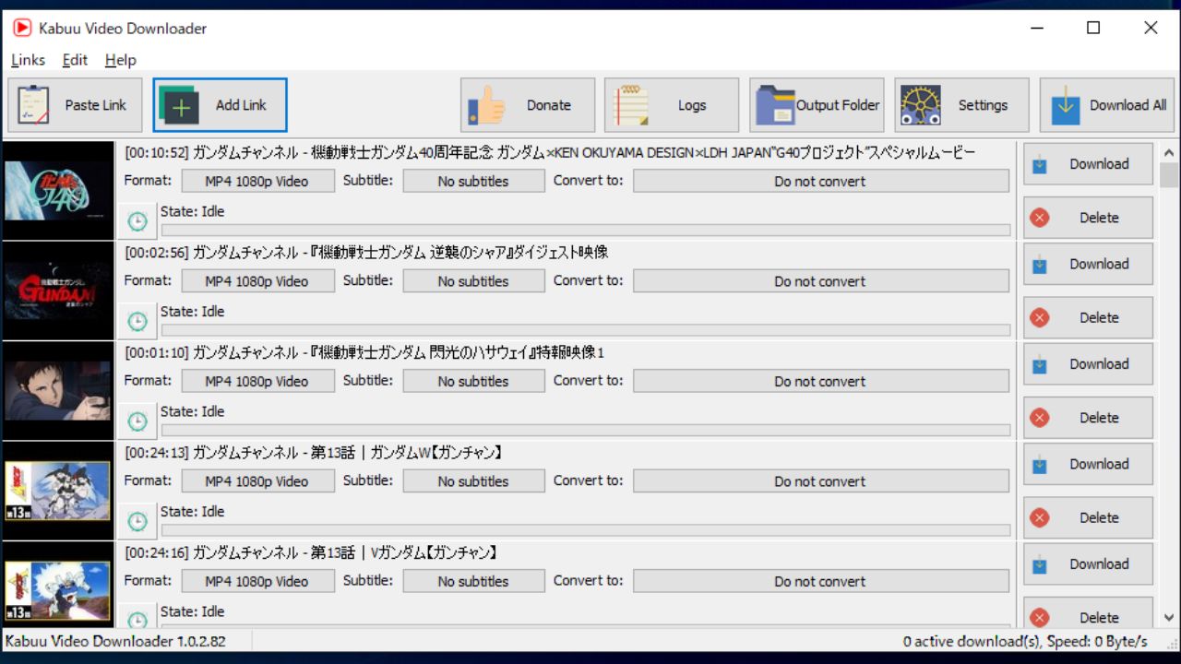The width and height of the screenshot is (1181, 664).
Task: Open Format dropdown for 逆襲のシャア video
Action: pos(257,281)
